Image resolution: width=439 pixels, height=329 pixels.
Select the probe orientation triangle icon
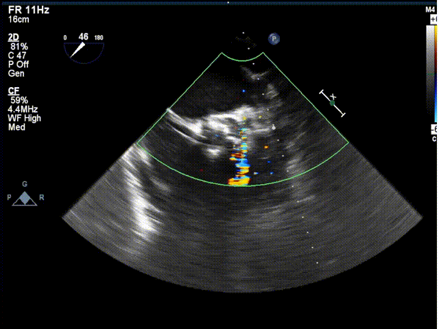tap(25, 198)
